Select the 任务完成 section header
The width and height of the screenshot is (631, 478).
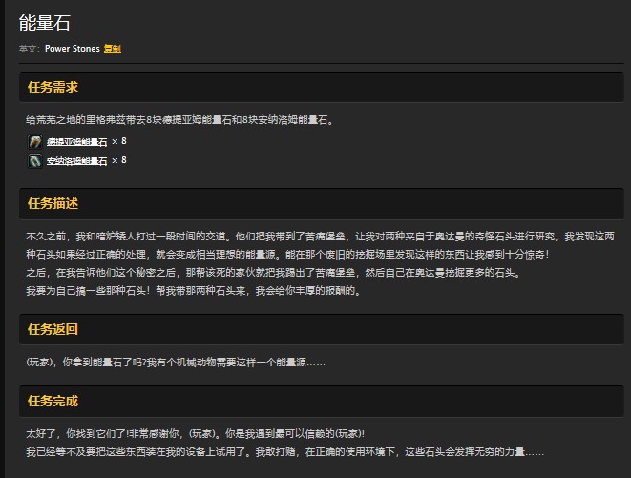point(53,401)
